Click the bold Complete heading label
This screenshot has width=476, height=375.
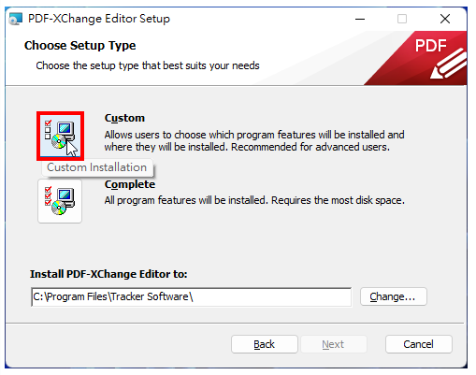[x=130, y=184]
